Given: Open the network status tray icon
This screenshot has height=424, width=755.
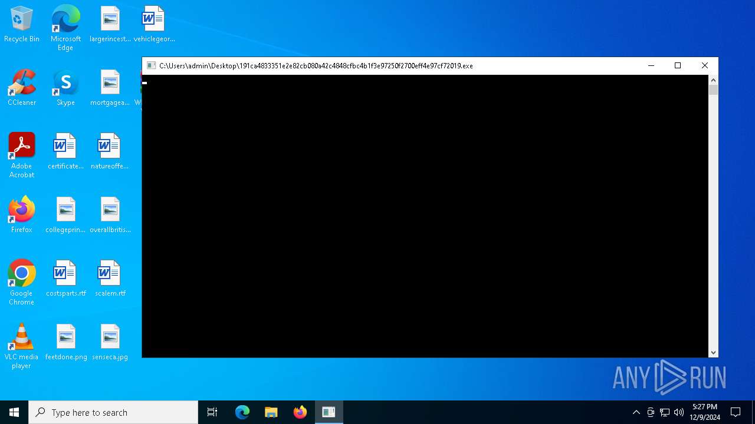Looking at the screenshot, I should [665, 412].
